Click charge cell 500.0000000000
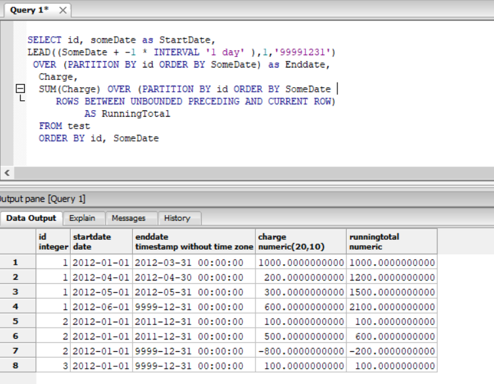This screenshot has height=384, width=494. pyautogui.click(x=301, y=336)
